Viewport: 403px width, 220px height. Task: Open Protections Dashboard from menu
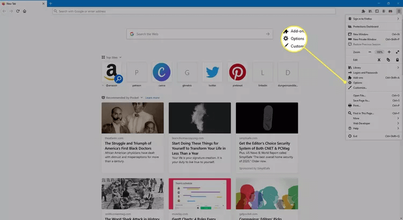tap(373, 26)
